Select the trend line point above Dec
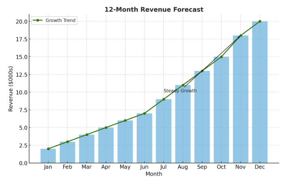Viewport: 292px width, 181px height. [260, 21]
